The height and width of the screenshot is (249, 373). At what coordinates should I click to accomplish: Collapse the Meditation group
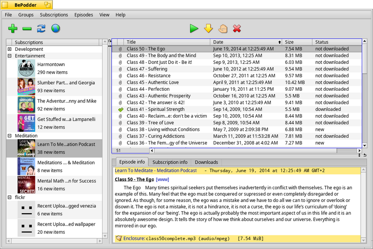coord(9,136)
